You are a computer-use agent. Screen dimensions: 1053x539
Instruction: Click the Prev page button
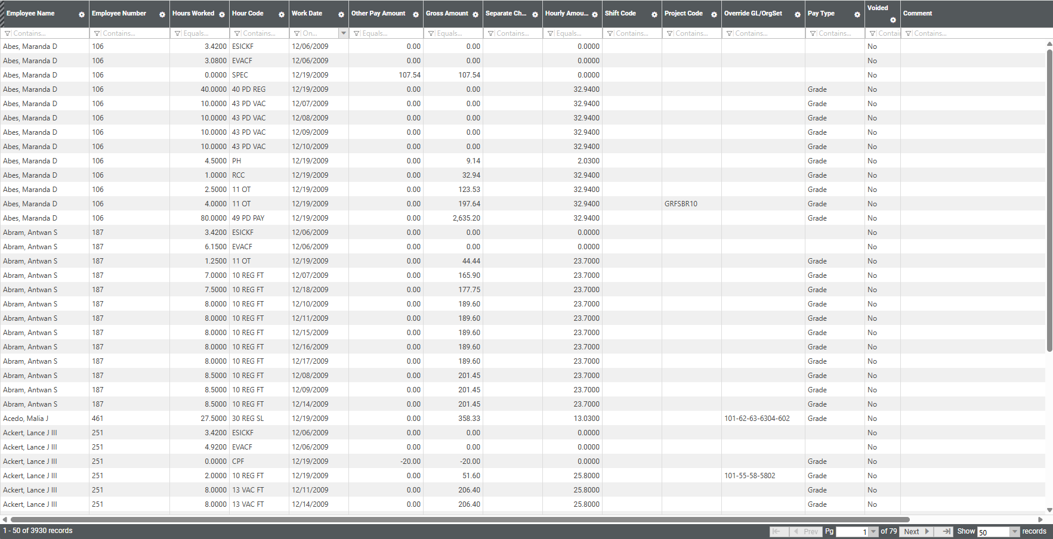click(x=805, y=531)
